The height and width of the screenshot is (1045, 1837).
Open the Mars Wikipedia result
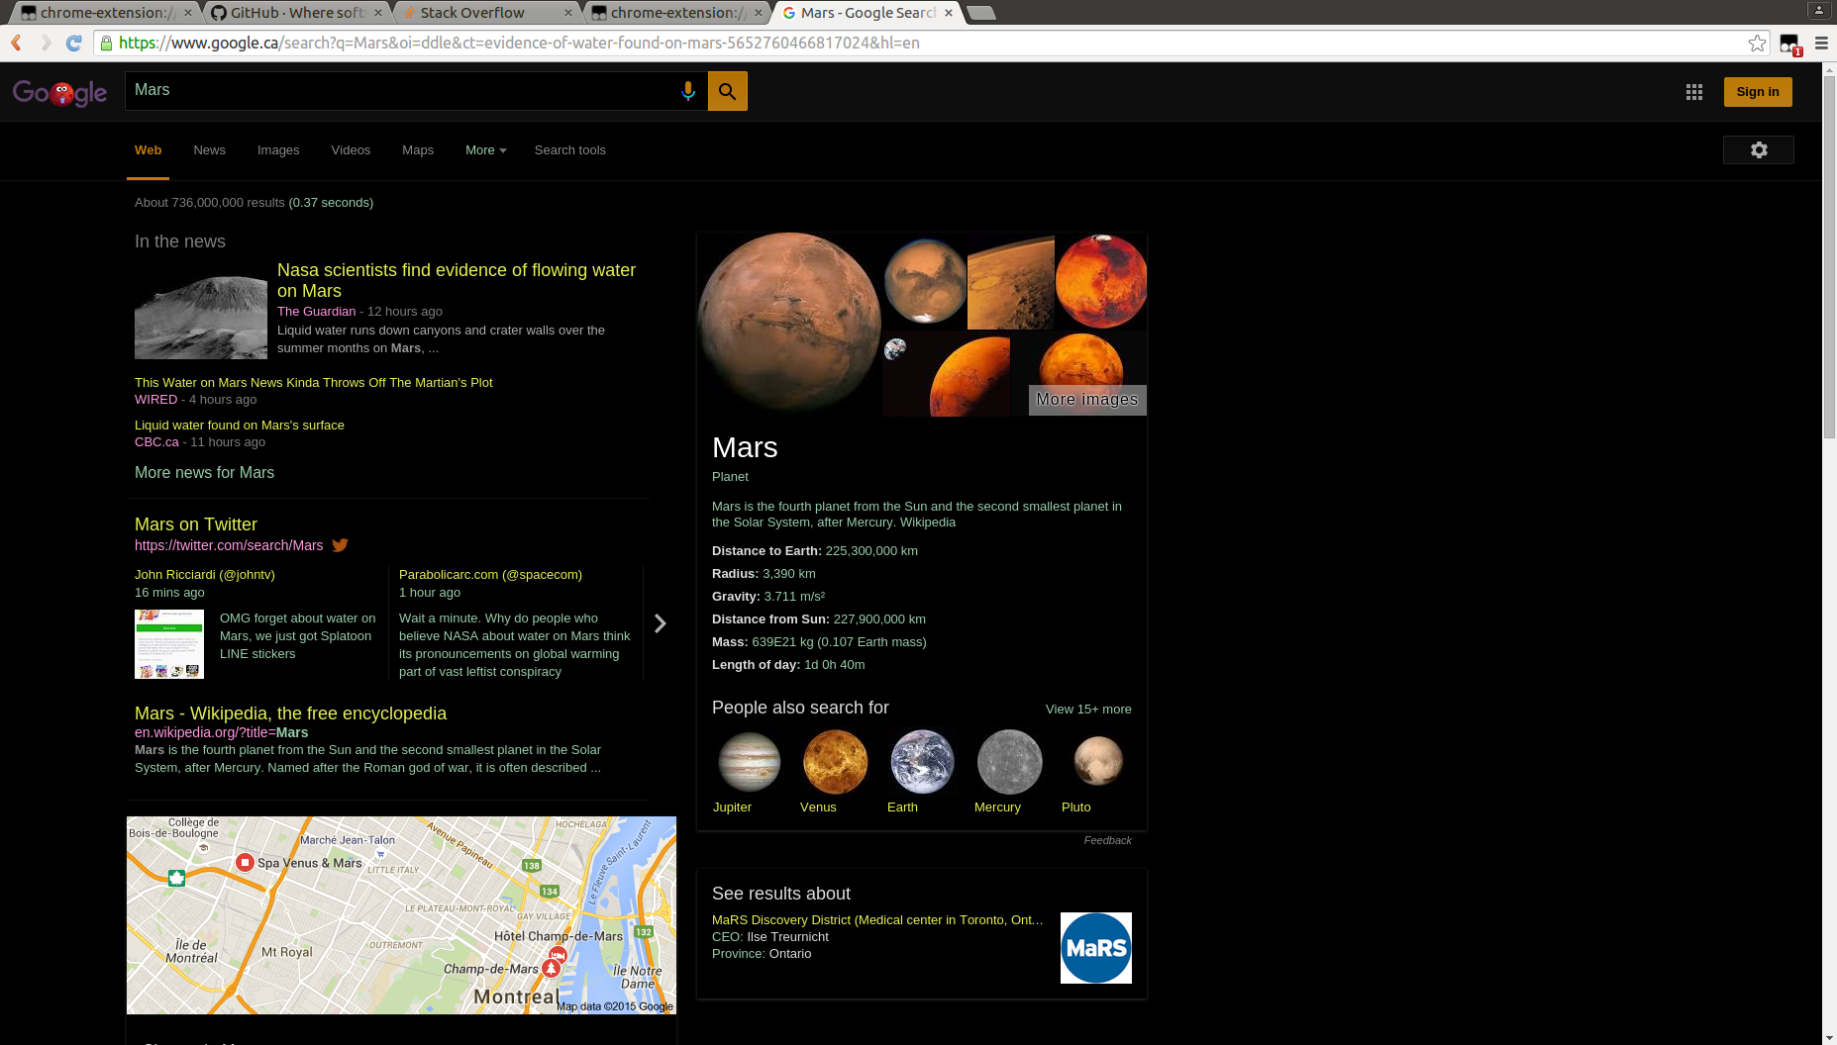(x=290, y=713)
